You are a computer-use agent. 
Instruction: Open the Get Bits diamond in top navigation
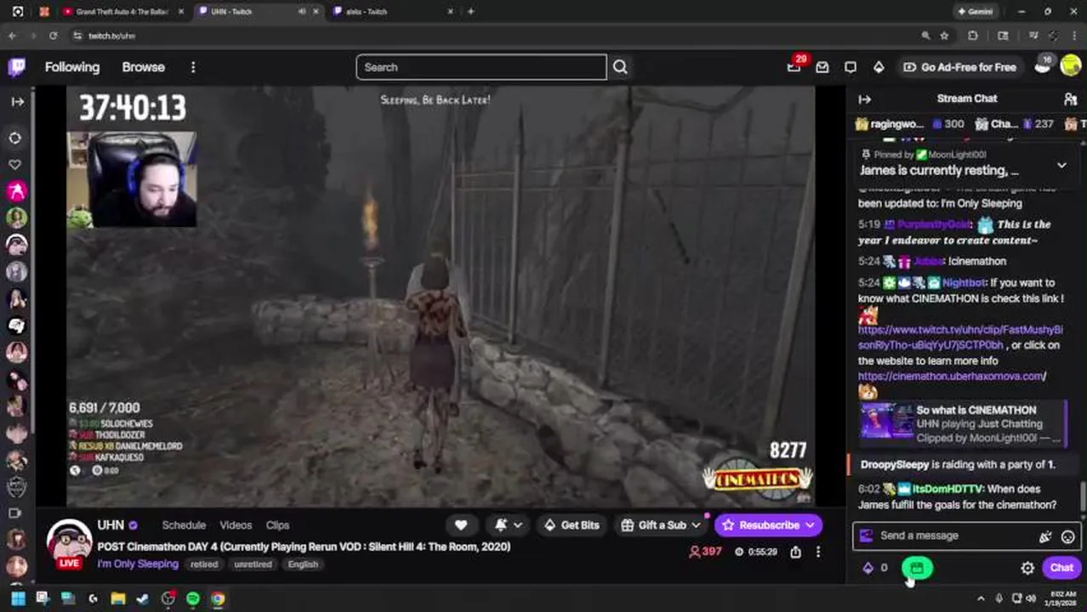(879, 67)
